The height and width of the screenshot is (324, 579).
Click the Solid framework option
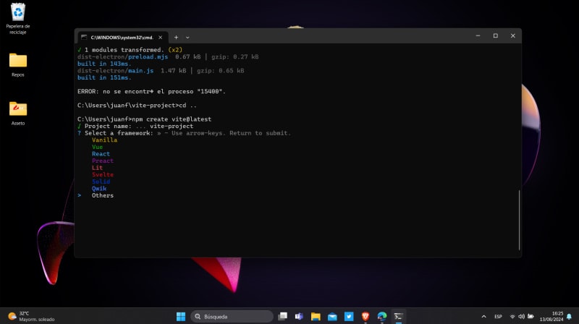(101, 182)
